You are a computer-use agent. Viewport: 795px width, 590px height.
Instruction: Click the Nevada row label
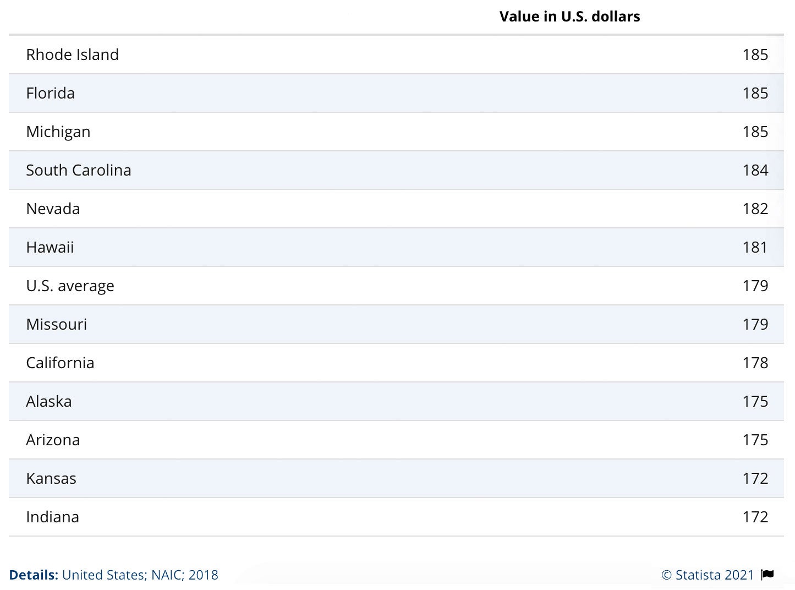point(53,209)
